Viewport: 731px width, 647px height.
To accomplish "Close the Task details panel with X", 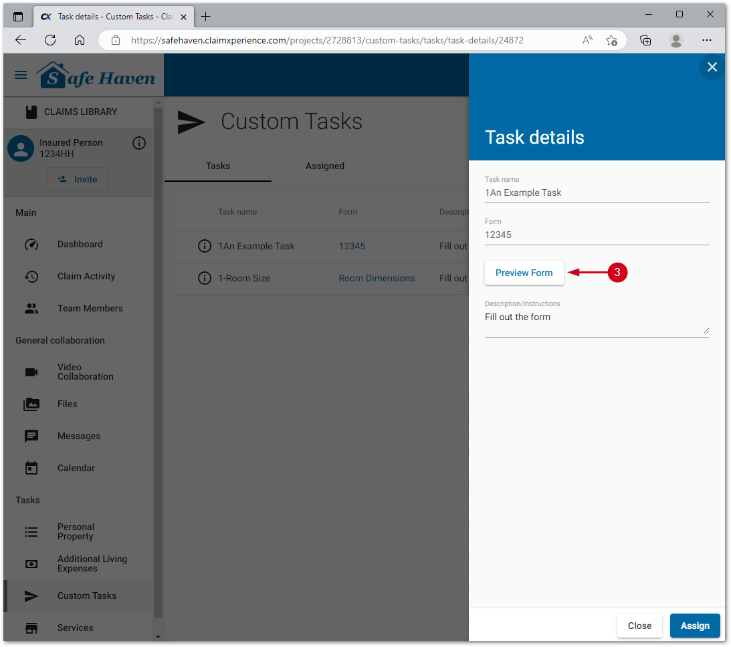I will pyautogui.click(x=712, y=67).
